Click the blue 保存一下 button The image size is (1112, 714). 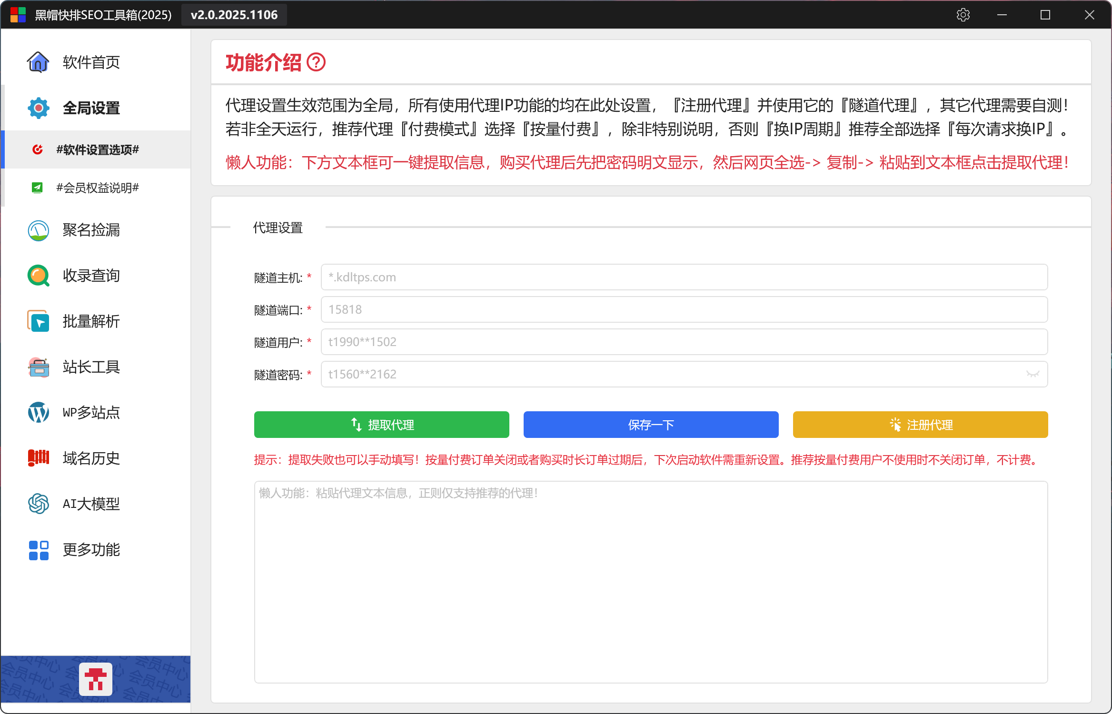(651, 425)
